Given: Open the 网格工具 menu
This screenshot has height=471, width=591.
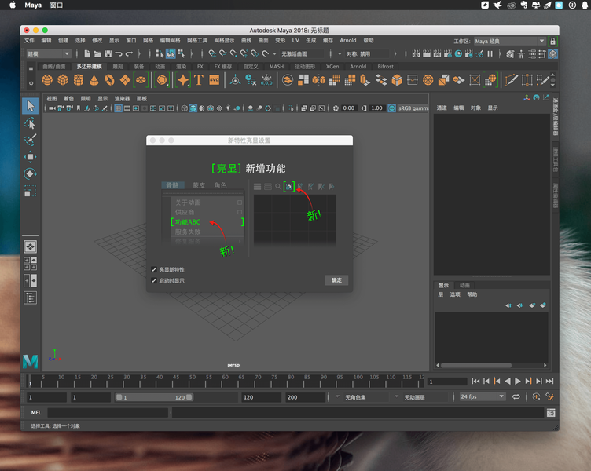Looking at the screenshot, I should click(197, 40).
